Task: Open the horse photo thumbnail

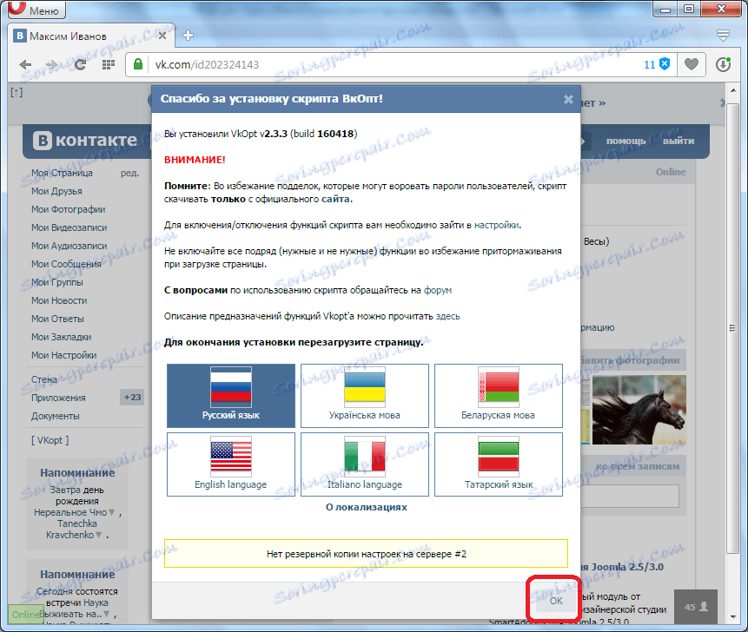Action: [639, 410]
